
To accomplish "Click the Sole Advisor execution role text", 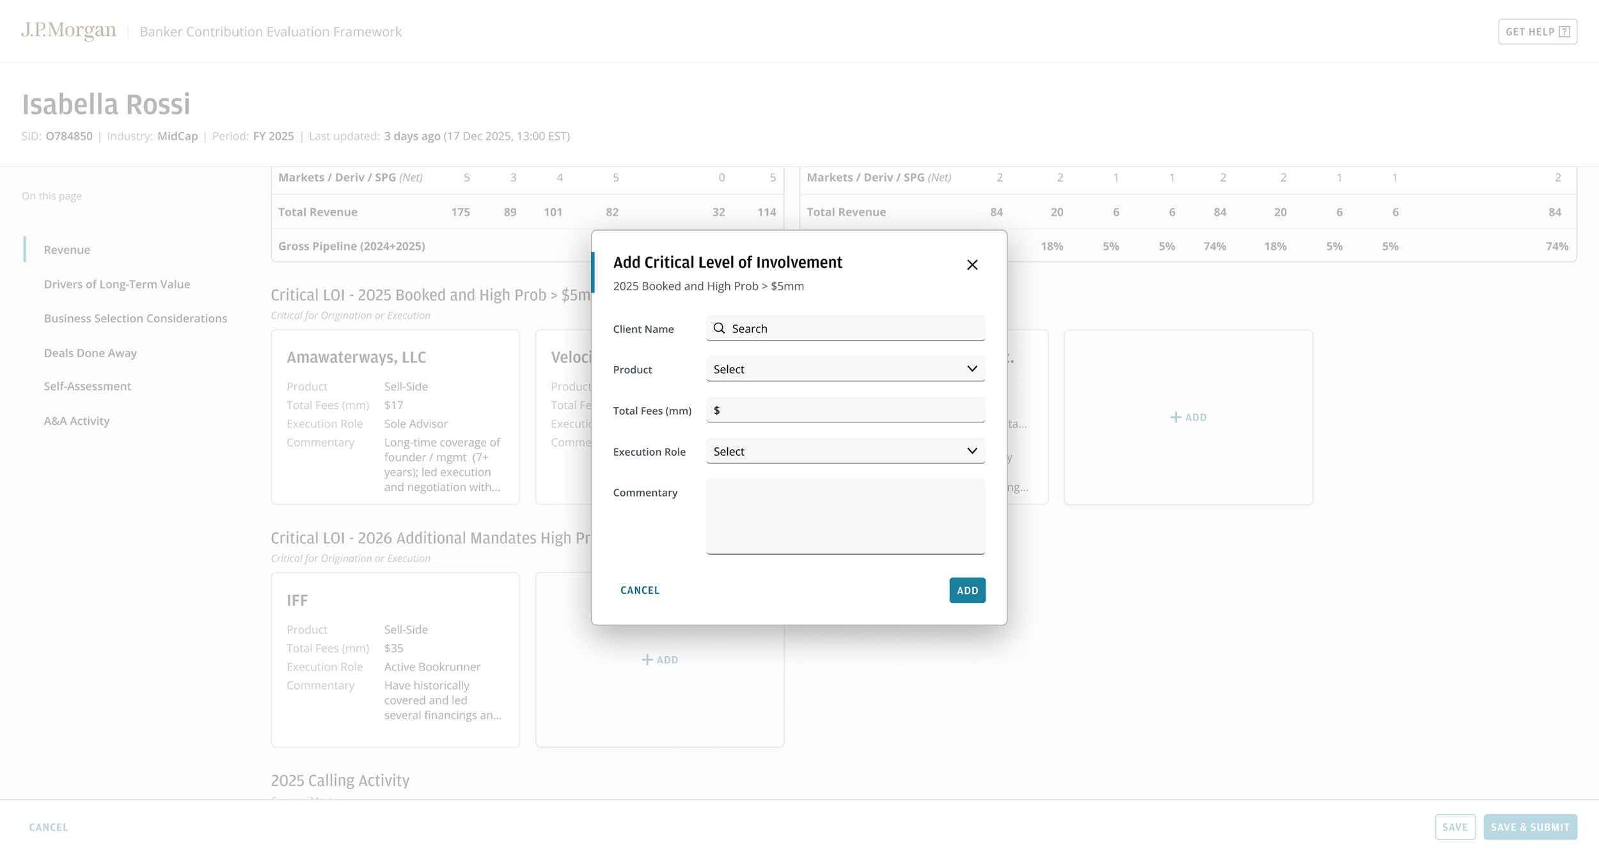I will 416,424.
